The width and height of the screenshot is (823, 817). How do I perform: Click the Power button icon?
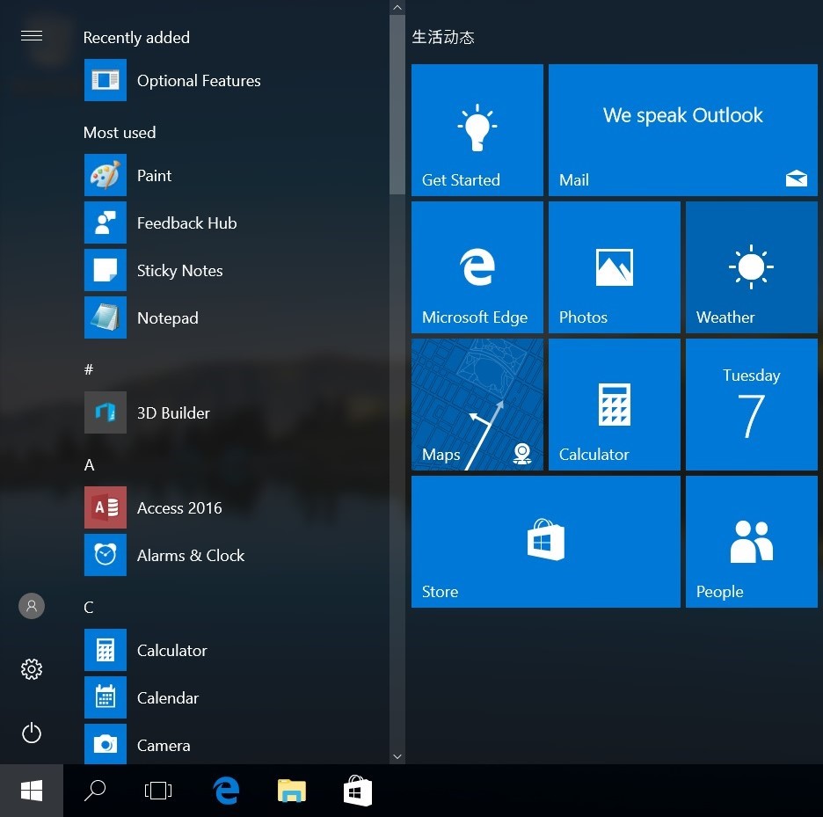tap(32, 733)
